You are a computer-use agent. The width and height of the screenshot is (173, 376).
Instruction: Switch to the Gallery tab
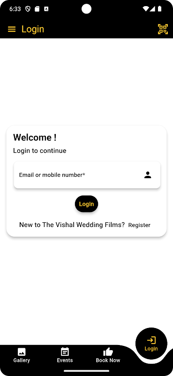coord(22,355)
